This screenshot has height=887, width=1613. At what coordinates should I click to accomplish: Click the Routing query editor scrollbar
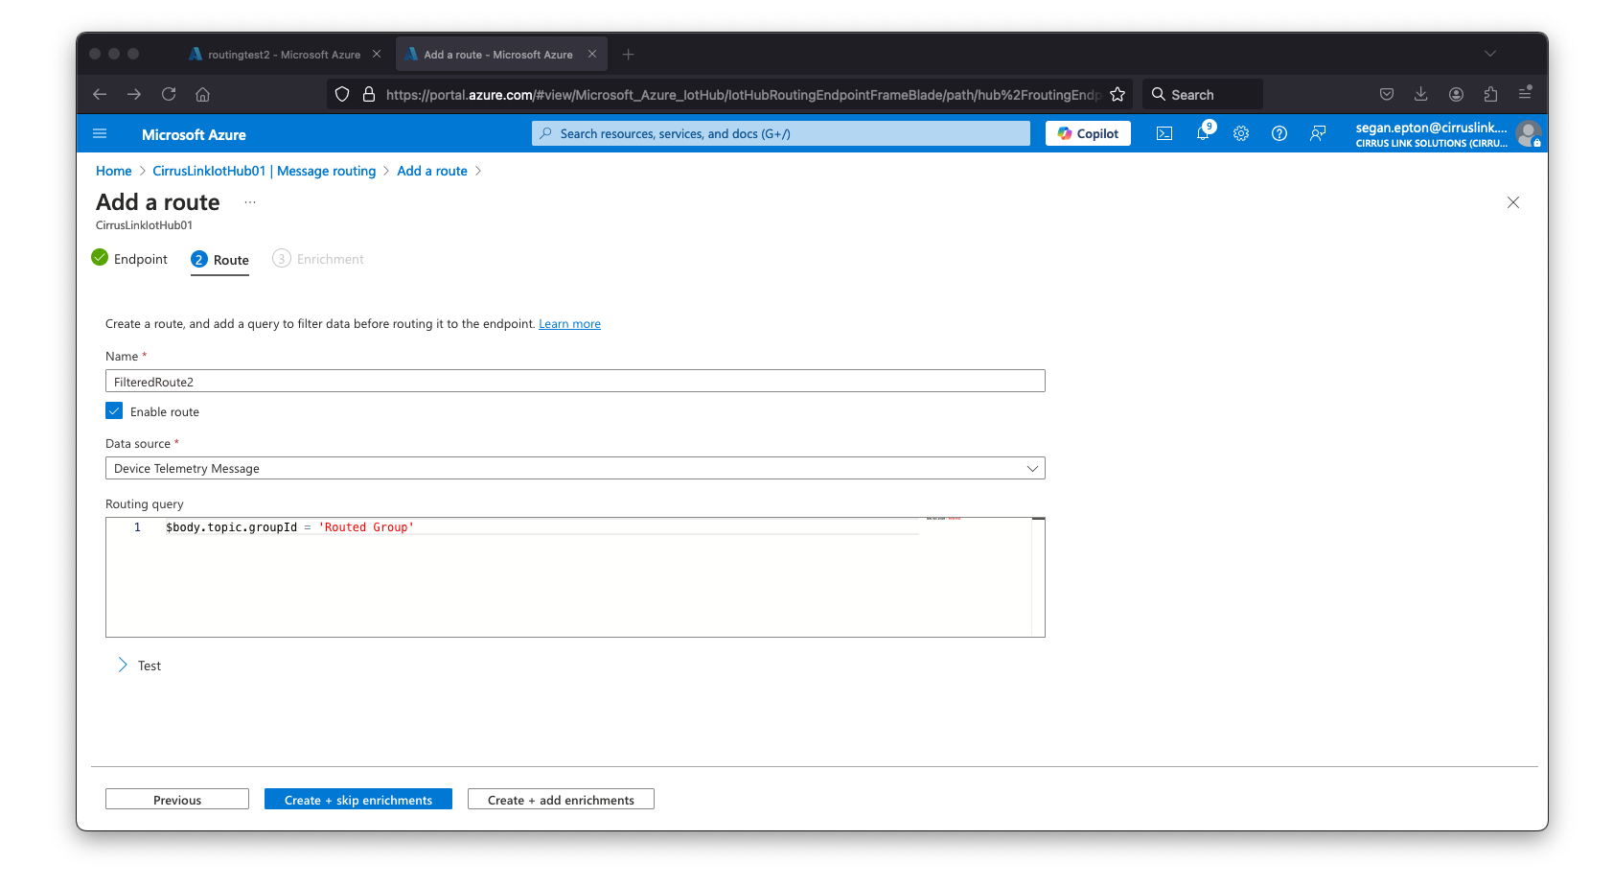point(1038,575)
